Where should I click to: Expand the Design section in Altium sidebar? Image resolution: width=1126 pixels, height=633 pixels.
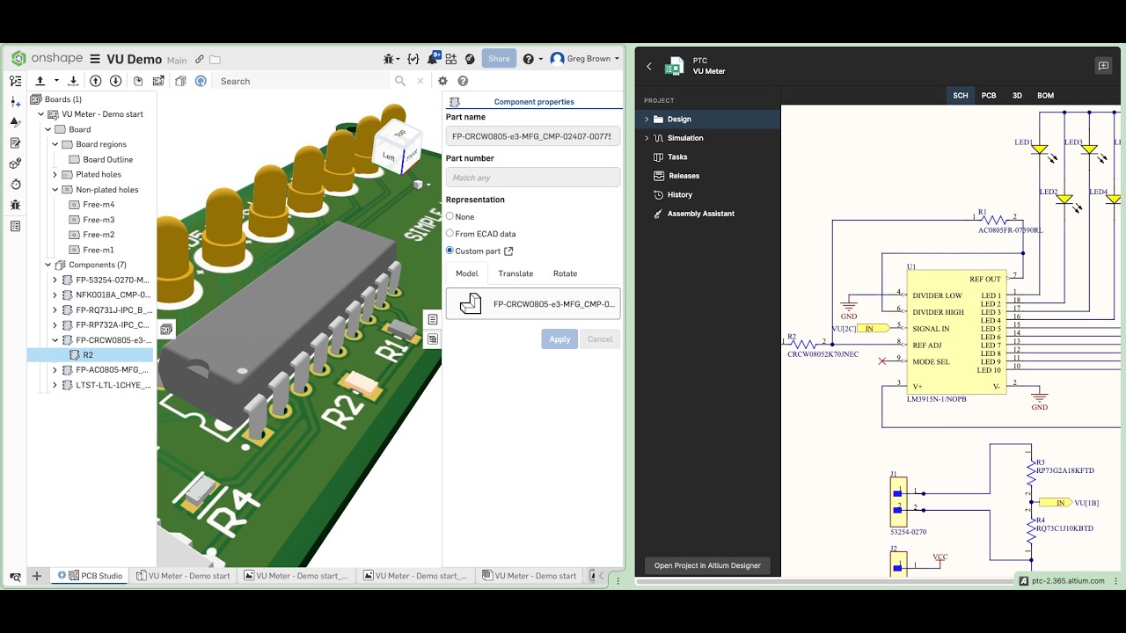647,119
